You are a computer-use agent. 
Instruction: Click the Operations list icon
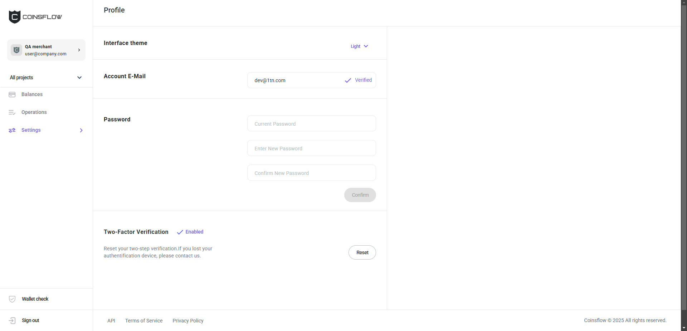pyautogui.click(x=12, y=112)
